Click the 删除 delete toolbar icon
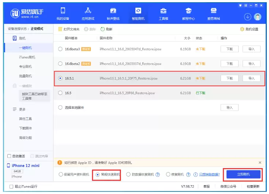Screen dimensions: 269x194 (86, 29)
